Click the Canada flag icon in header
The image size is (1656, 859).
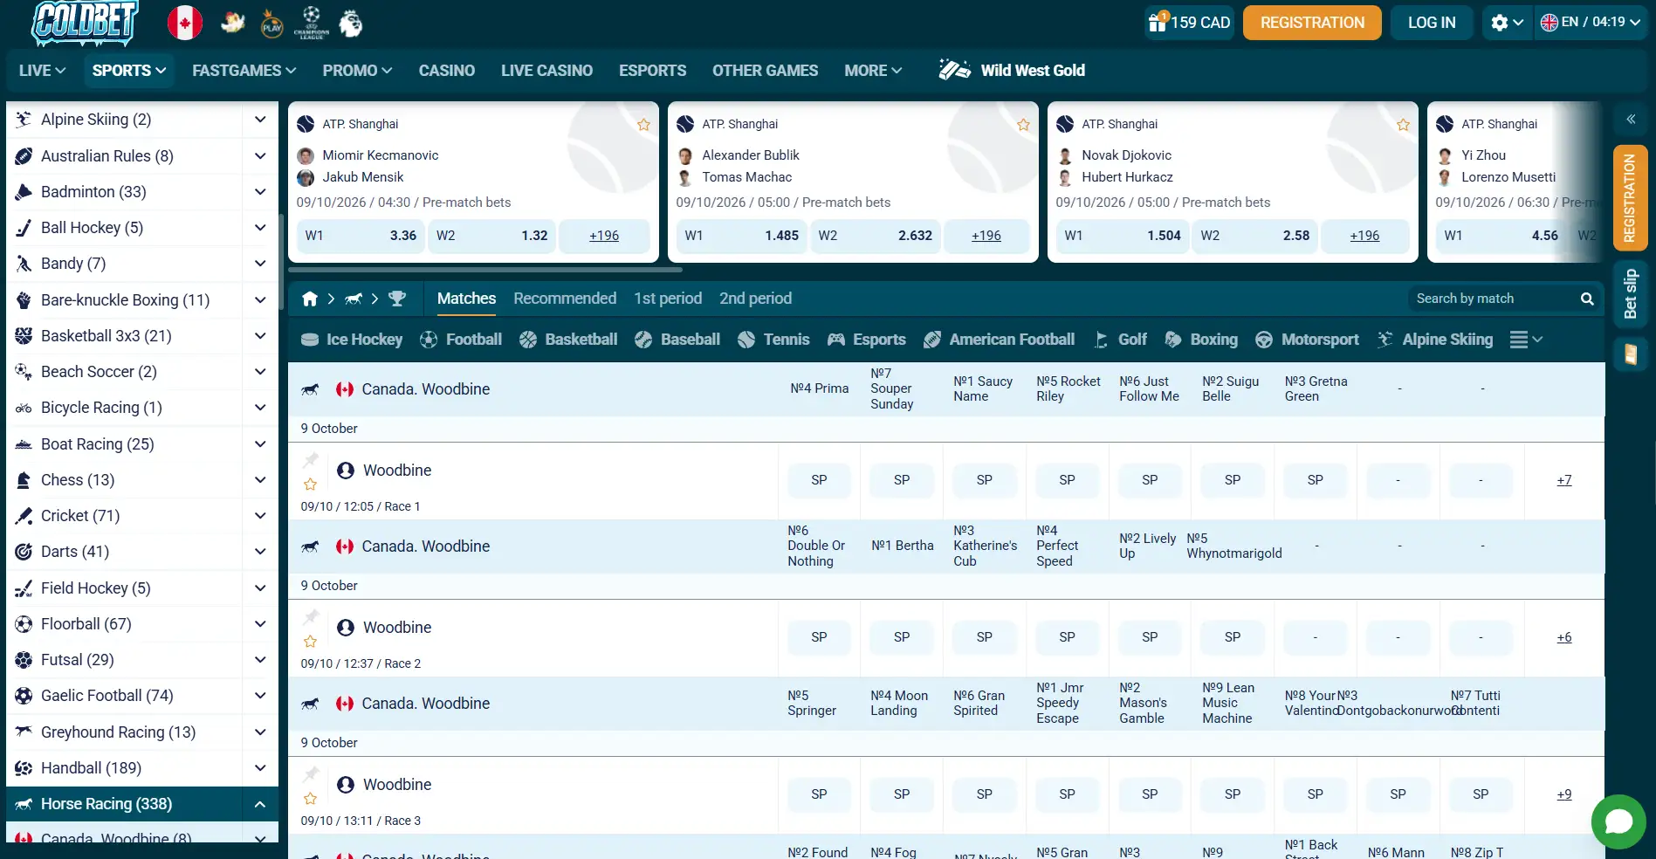click(185, 23)
